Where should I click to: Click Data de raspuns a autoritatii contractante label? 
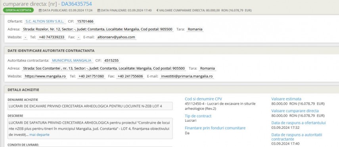pyautogui.click(x=297, y=137)
